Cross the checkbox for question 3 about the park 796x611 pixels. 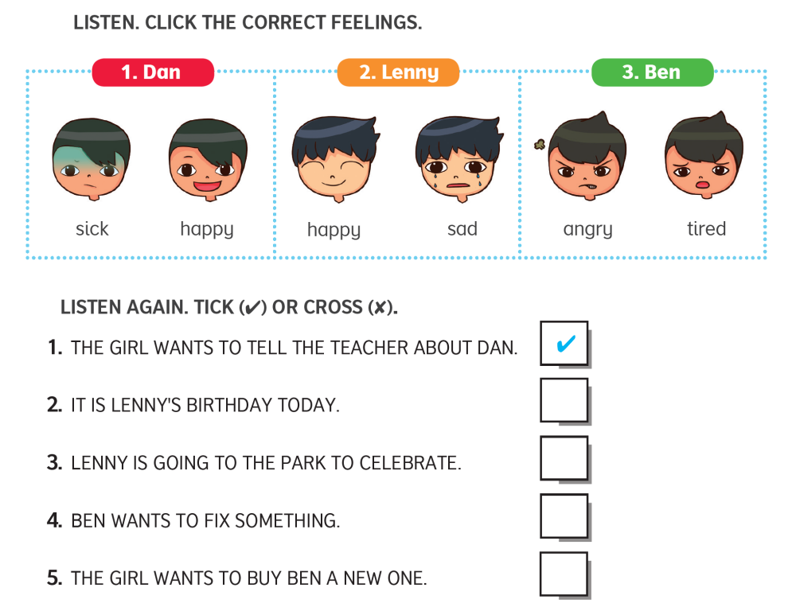point(564,458)
